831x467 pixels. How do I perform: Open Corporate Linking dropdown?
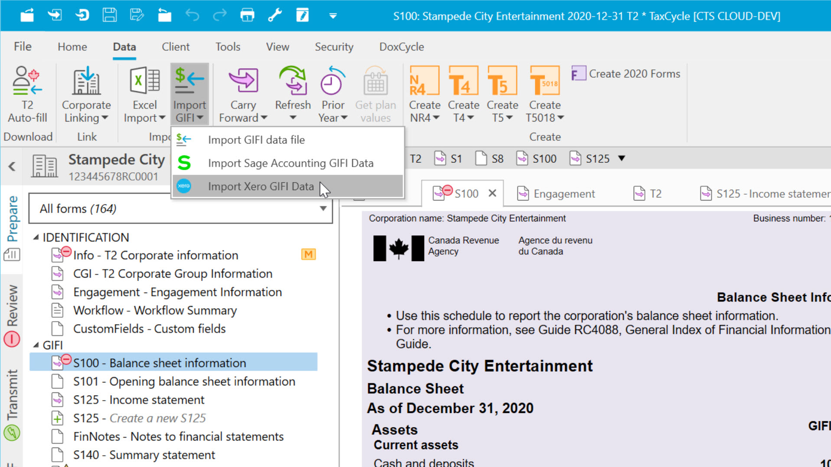coord(86,112)
